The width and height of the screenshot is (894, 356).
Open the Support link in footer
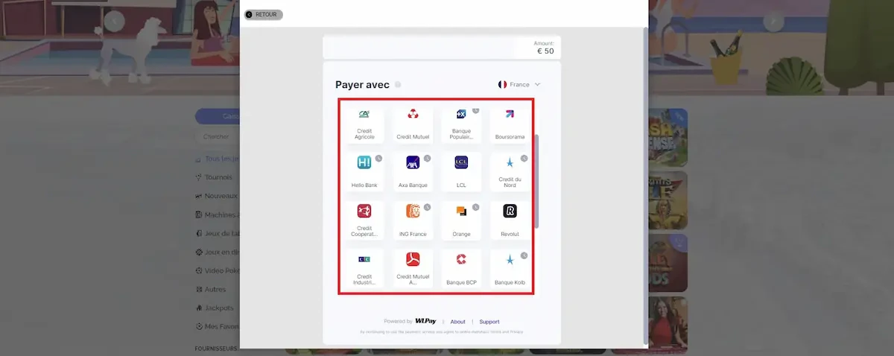point(489,322)
